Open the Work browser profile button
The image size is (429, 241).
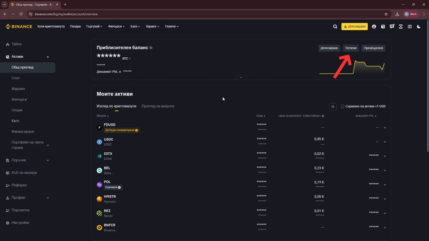click(411, 14)
